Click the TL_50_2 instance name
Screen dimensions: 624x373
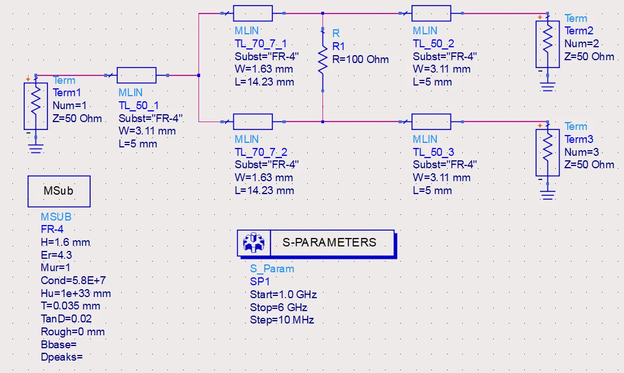point(433,44)
